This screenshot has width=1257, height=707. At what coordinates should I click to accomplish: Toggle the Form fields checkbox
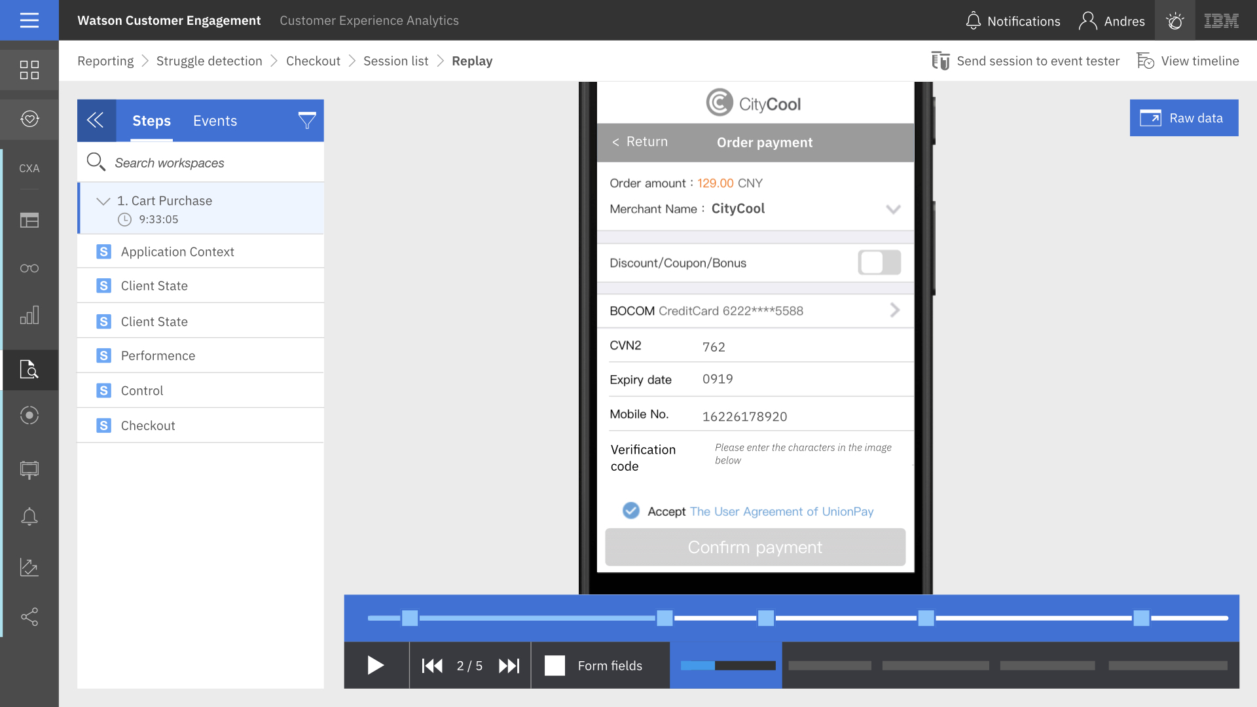pyautogui.click(x=555, y=666)
